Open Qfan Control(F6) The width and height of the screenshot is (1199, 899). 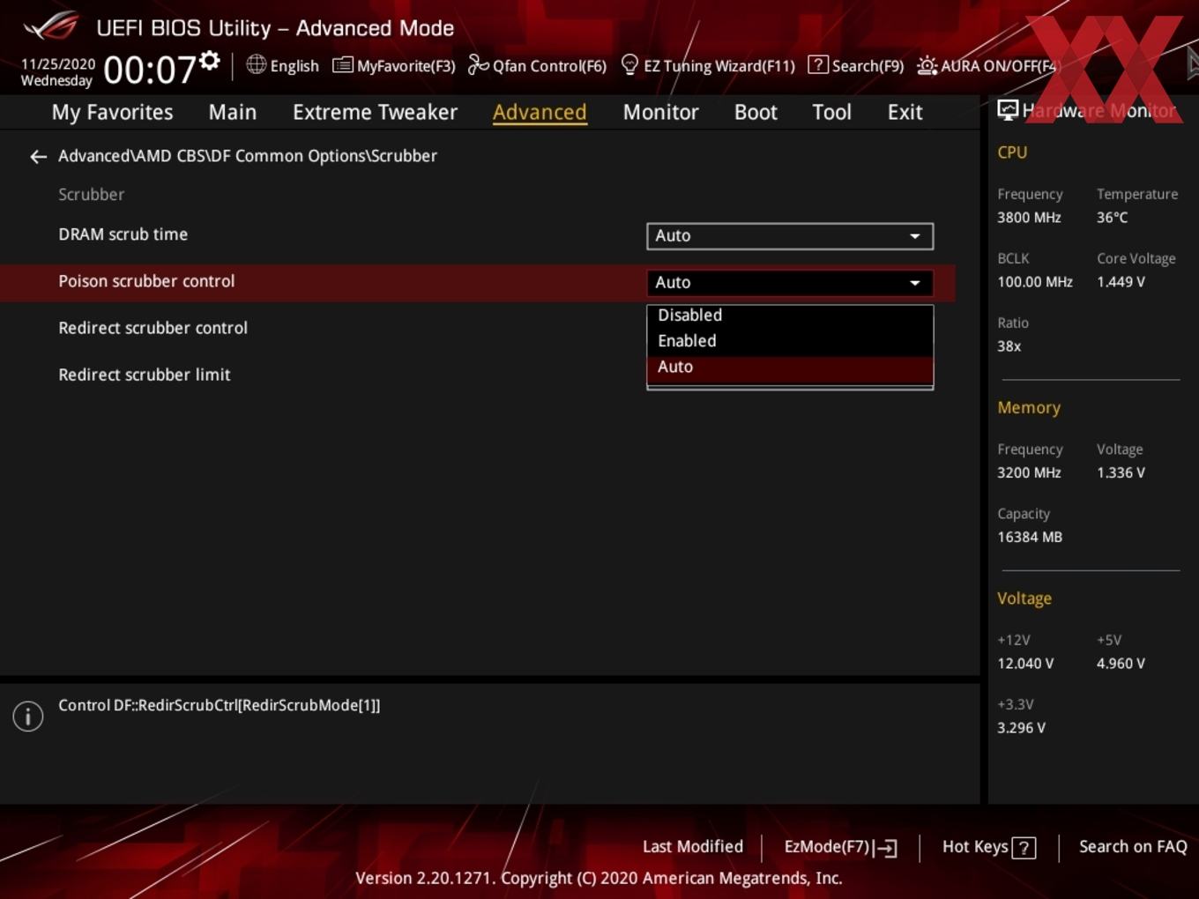[537, 66]
